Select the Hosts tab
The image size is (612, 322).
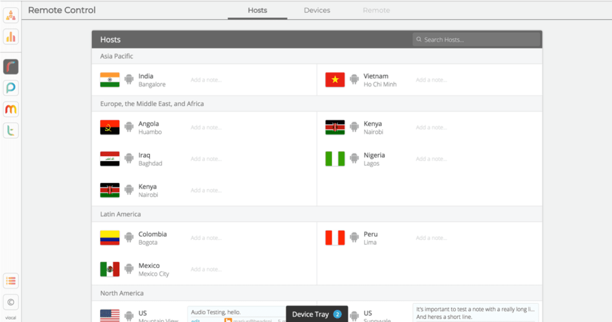coord(257,10)
